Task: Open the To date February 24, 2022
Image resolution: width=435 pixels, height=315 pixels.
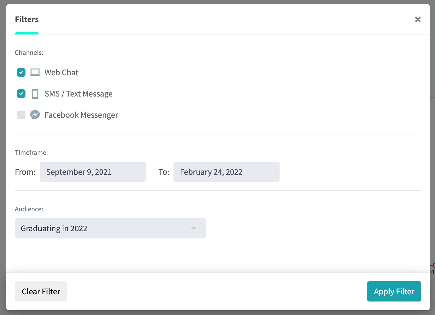Action: [x=227, y=172]
